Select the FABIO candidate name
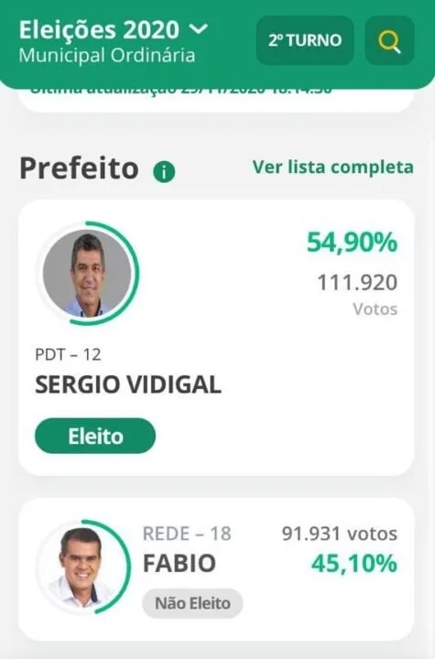 coord(179,564)
